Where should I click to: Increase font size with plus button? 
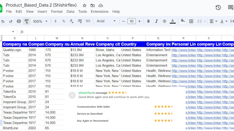pos(139,21)
